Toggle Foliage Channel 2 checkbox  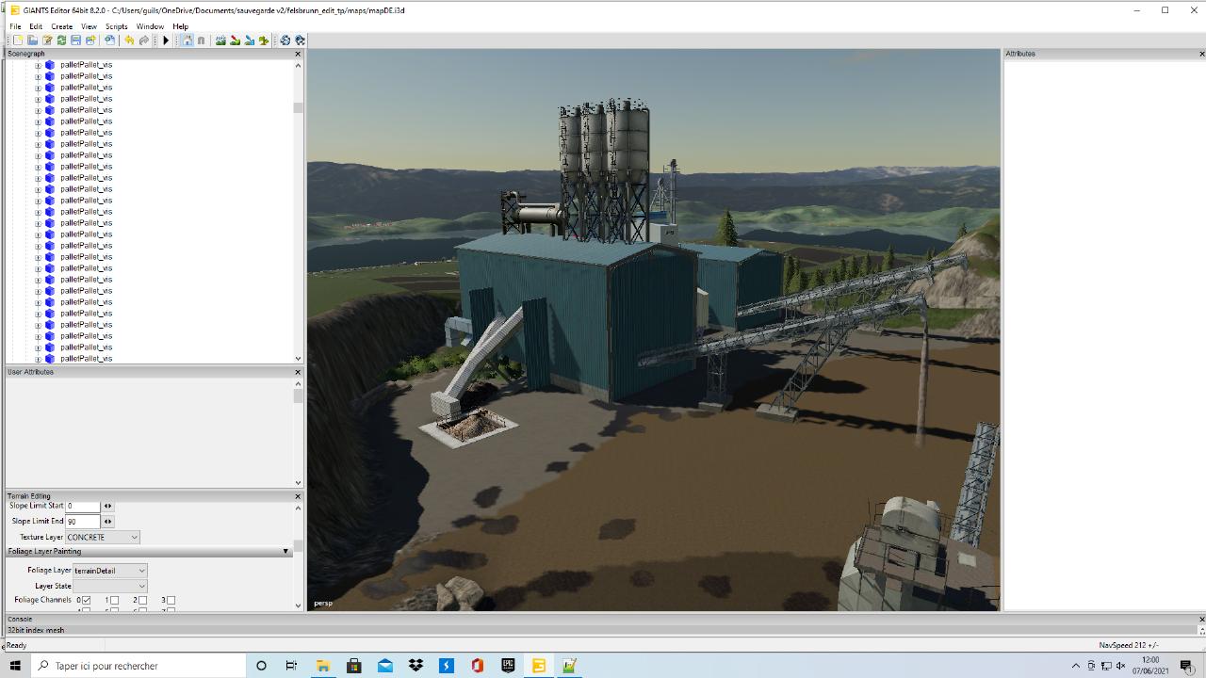142,600
